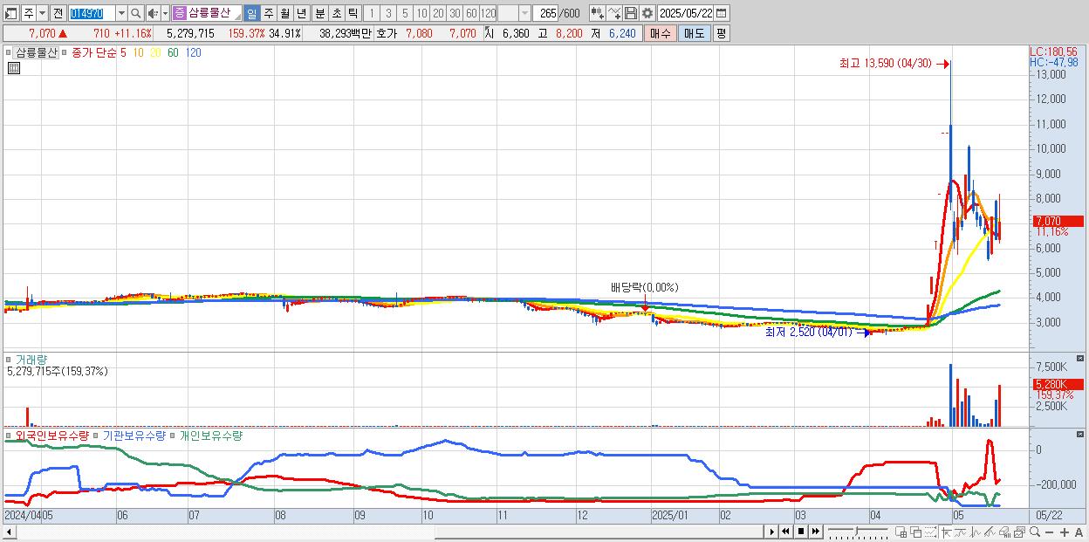
Task: Click the data grid icon under 삼륭물산
Action: coord(13,68)
